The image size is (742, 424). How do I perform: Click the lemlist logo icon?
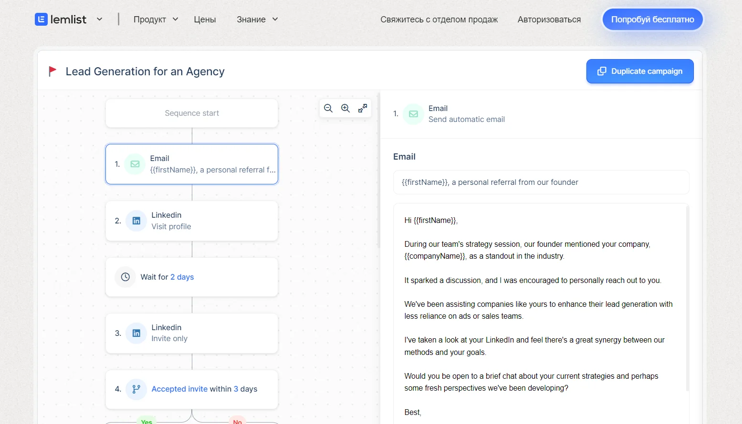coord(41,20)
